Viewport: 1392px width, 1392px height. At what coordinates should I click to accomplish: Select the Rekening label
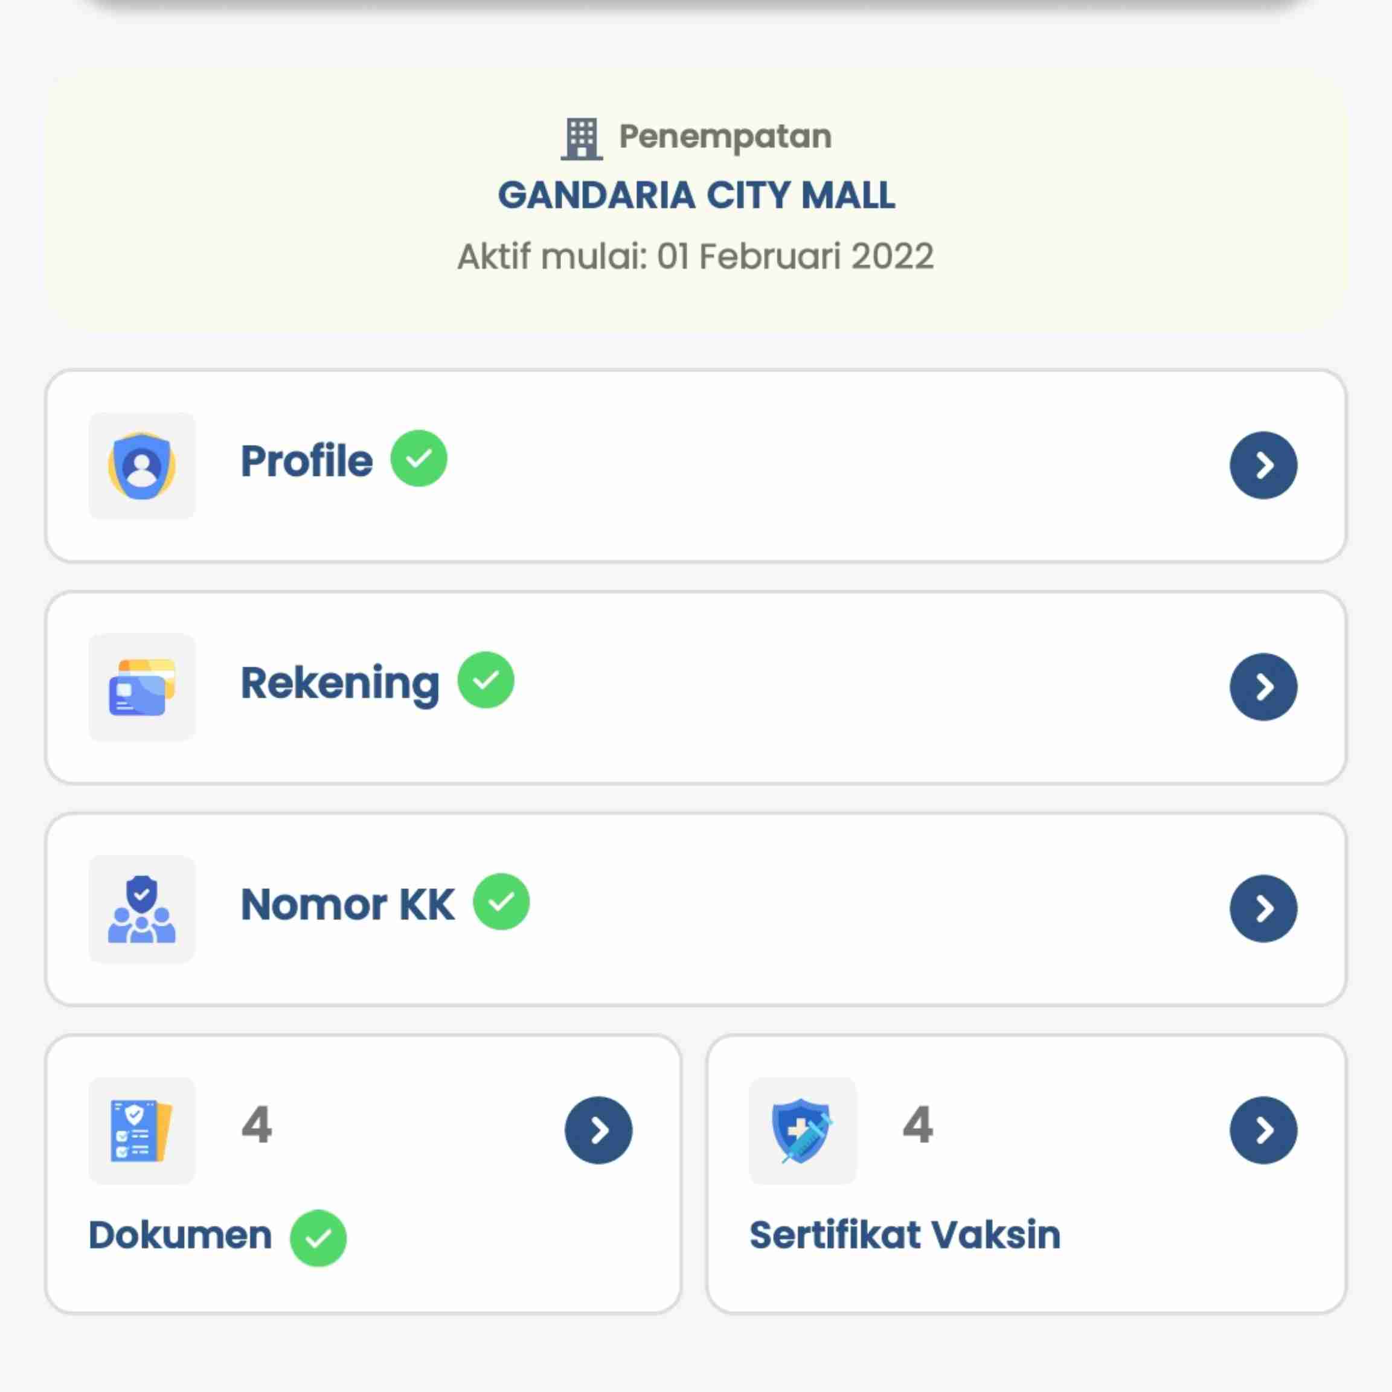(340, 684)
